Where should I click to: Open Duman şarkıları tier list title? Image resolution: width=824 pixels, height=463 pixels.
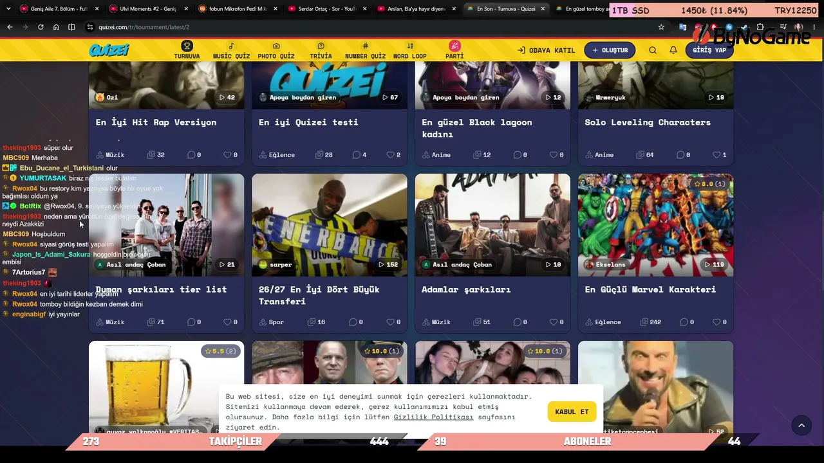pos(161,289)
